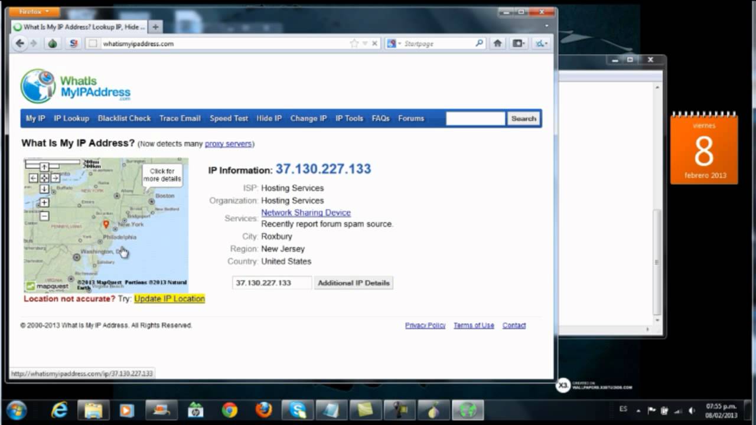The width and height of the screenshot is (756, 425).
Task: Open the Speed Test menu item
Action: [229, 118]
